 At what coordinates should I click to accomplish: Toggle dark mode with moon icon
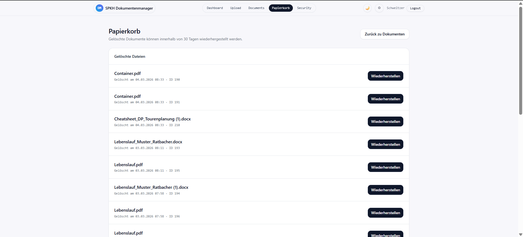pos(367,8)
